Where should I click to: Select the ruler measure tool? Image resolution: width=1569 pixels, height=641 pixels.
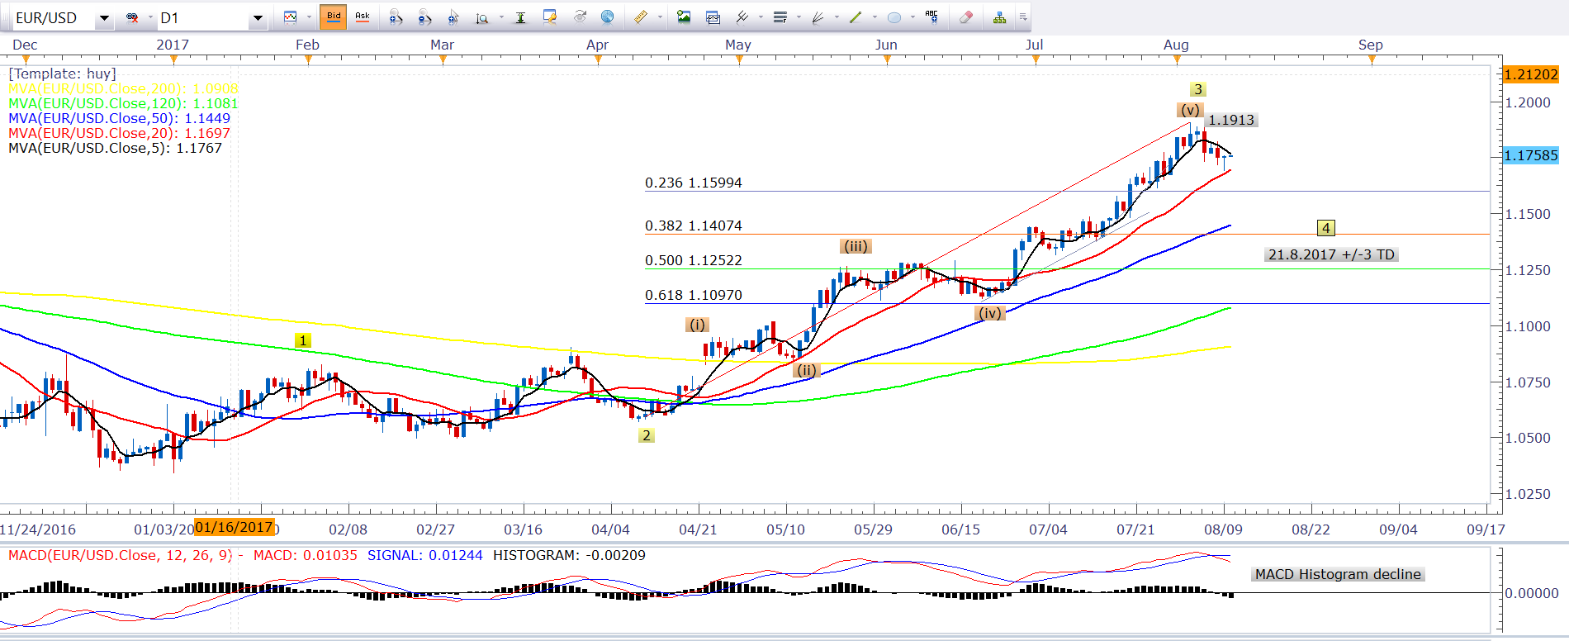pos(641,17)
